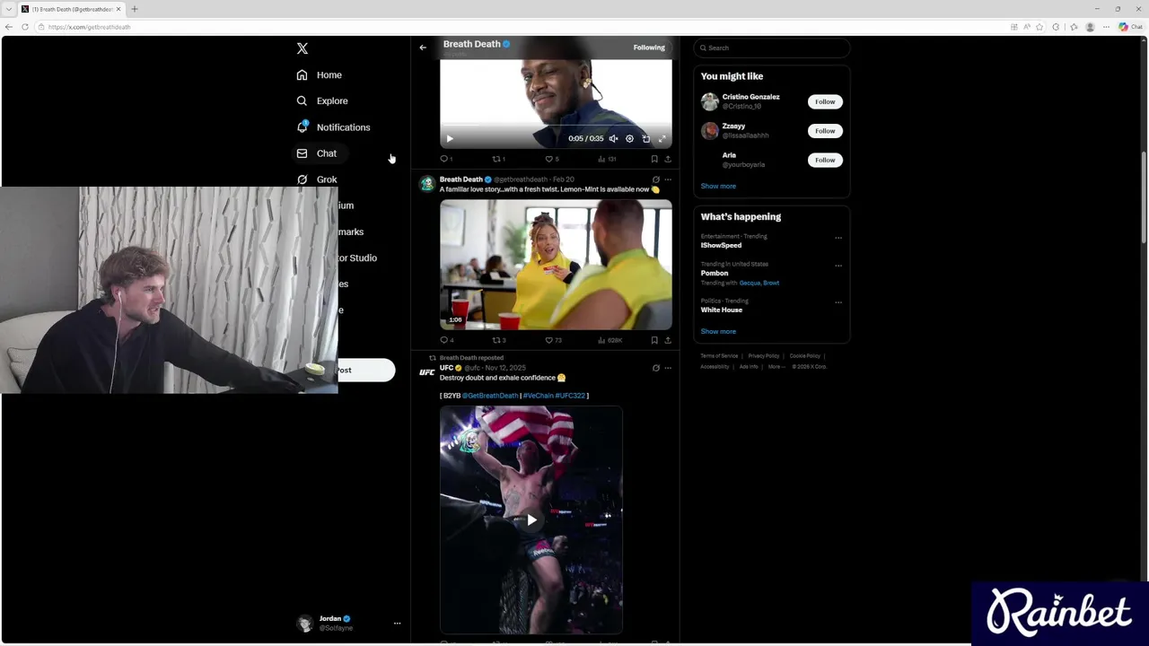Open the more menu on the UFC post
Viewport: 1149px width, 646px height.
click(668, 368)
